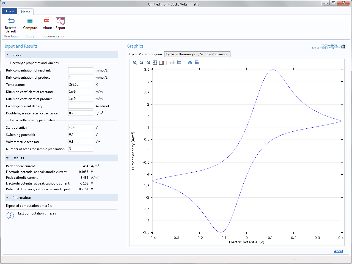Viewport: 352px width, 264px height.
Task: Switch to Cyclic Voltammogram, Sample Preparation tab
Action: point(197,54)
